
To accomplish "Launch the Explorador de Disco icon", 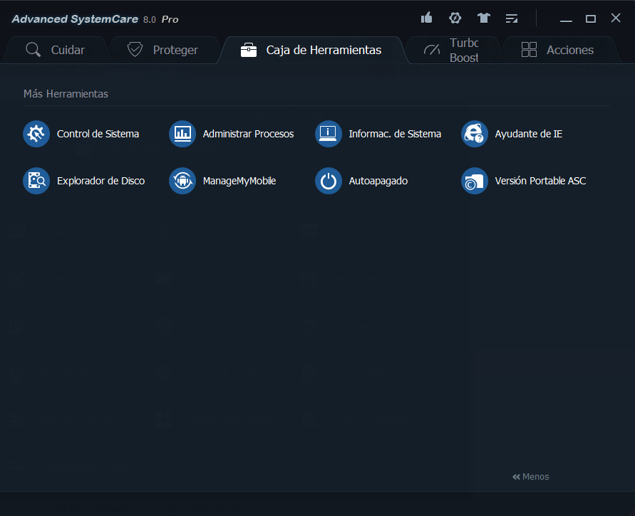I will point(36,181).
